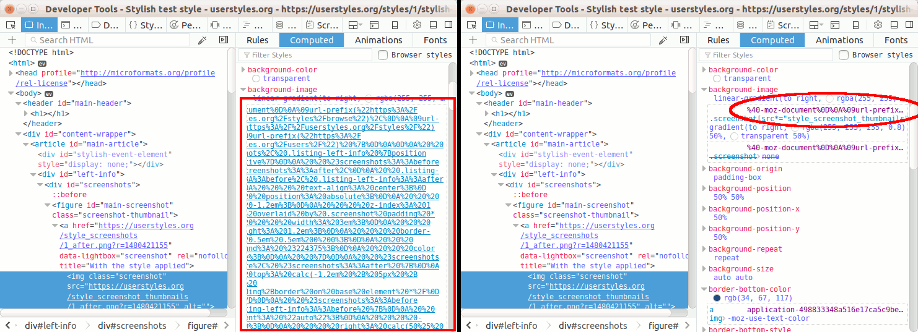Open toolbox settings gear in left window
The image size is (918, 332).
(x=417, y=25)
